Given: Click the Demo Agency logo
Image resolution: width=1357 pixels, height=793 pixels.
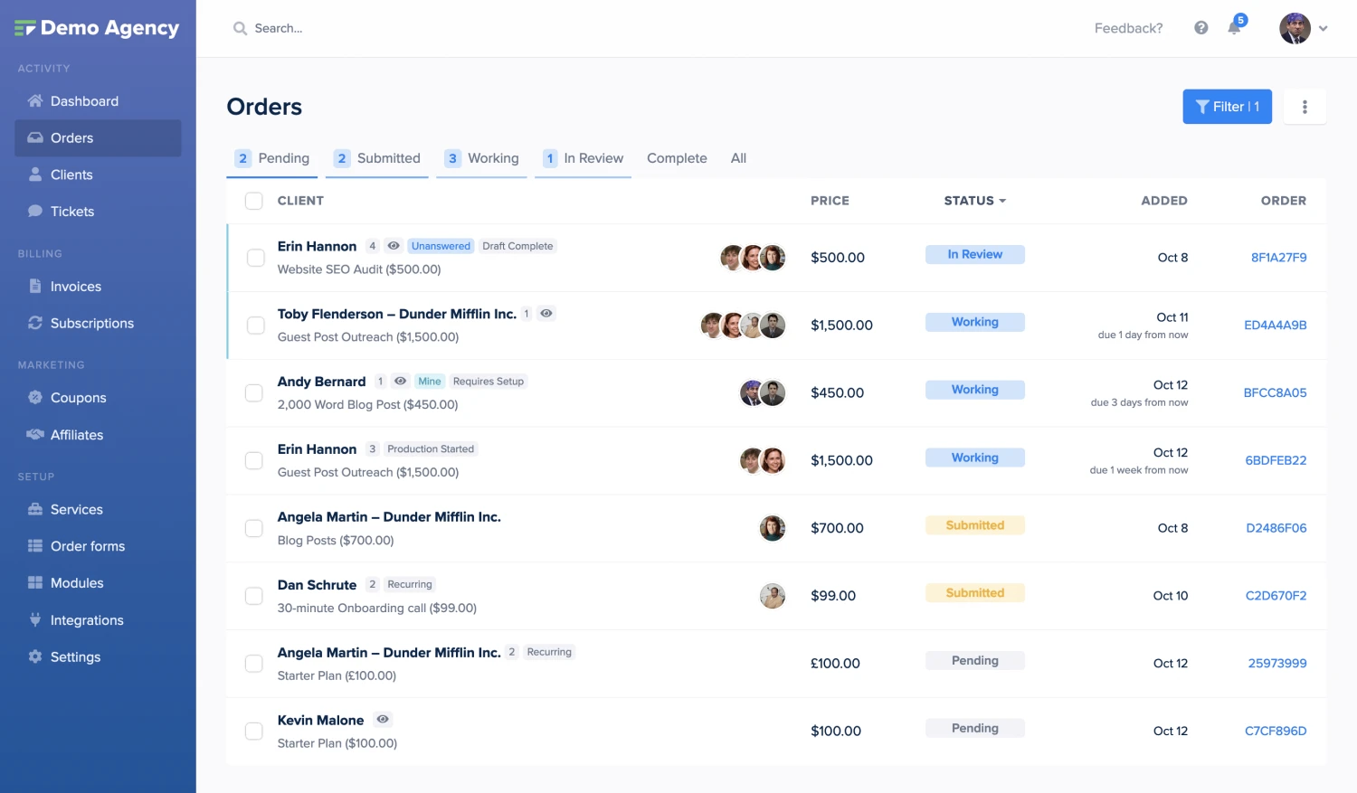Looking at the screenshot, I should (x=98, y=28).
